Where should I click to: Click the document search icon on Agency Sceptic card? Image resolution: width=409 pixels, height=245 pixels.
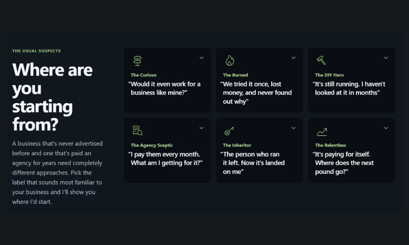pyautogui.click(x=138, y=131)
